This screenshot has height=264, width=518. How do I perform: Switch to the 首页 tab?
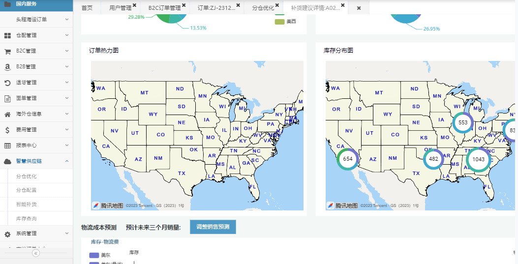[x=87, y=8]
